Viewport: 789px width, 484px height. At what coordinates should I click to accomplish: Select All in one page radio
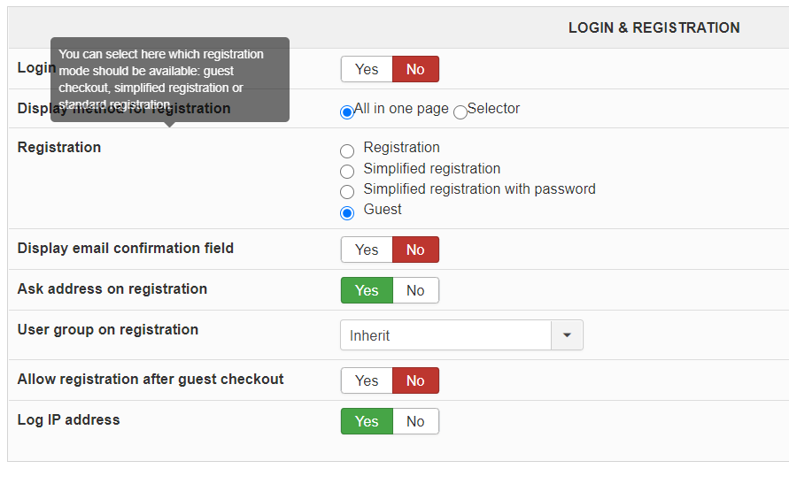point(347,112)
